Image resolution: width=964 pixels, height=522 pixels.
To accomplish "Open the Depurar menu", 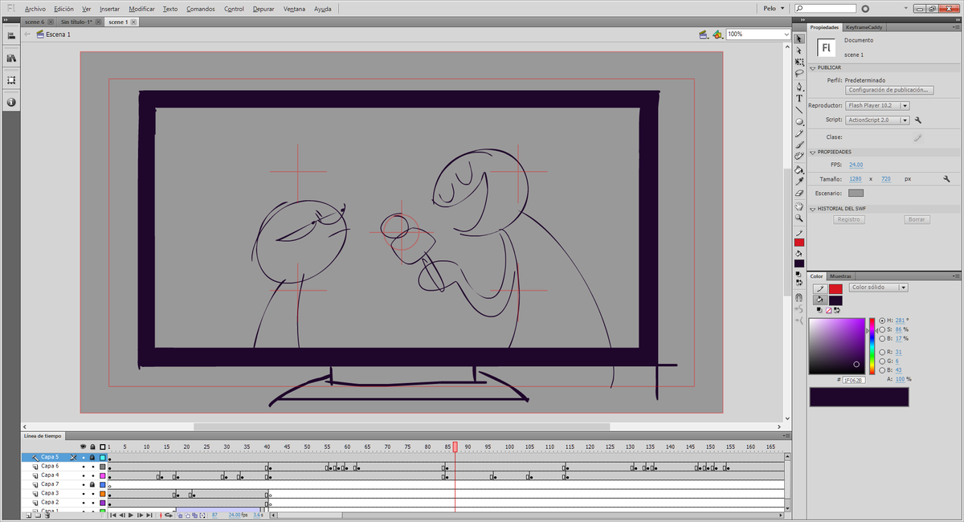I will click(263, 9).
